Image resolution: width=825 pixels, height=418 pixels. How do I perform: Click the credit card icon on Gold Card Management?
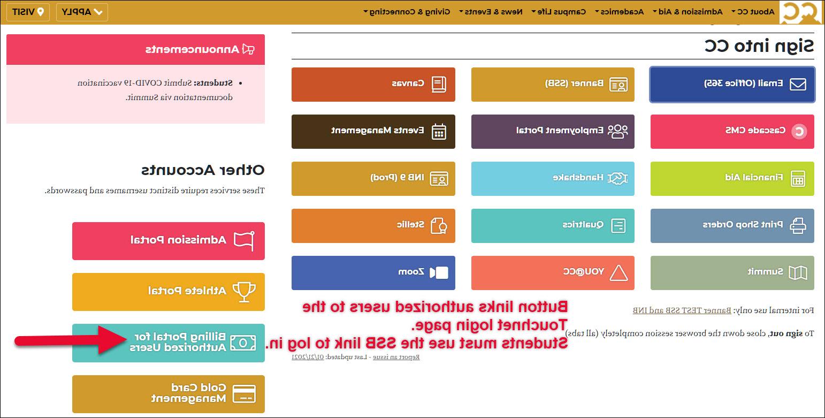[x=243, y=393]
